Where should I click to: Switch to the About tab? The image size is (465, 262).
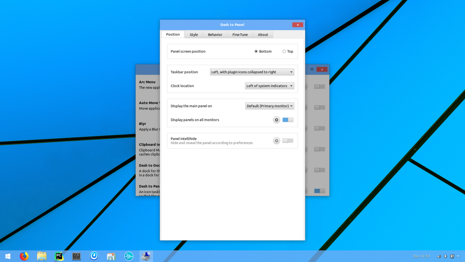tap(263, 35)
